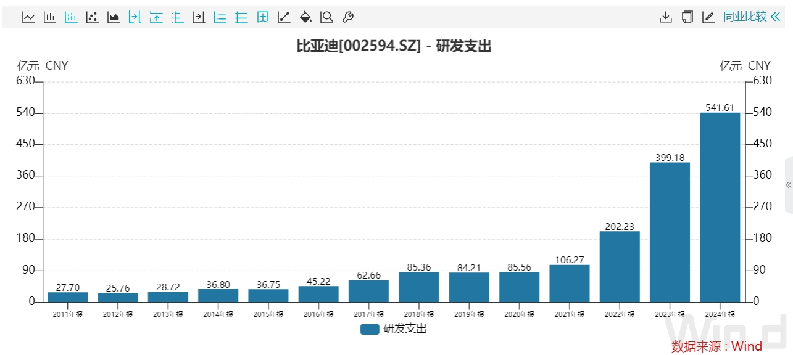Image resolution: width=793 pixels, height=355 pixels.
Task: Click the 2021年报 bar
Action: click(x=570, y=284)
